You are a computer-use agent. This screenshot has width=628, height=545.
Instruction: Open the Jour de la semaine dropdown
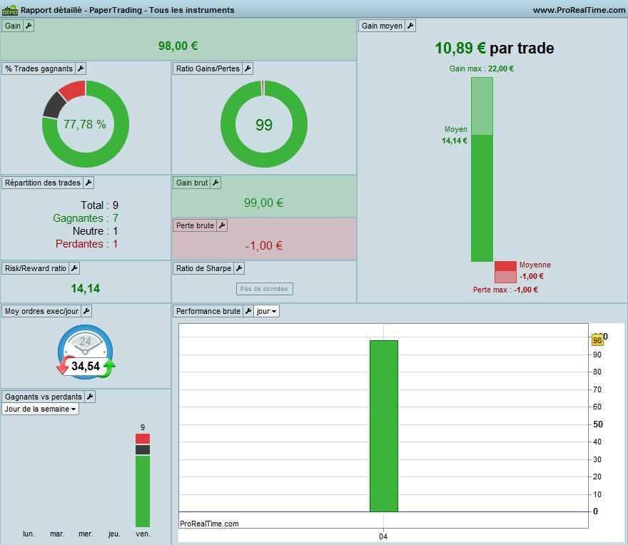click(x=40, y=409)
